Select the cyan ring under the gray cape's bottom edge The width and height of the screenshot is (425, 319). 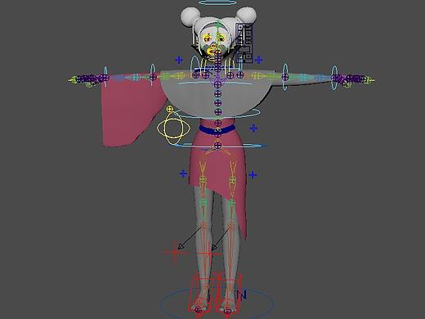218,114
